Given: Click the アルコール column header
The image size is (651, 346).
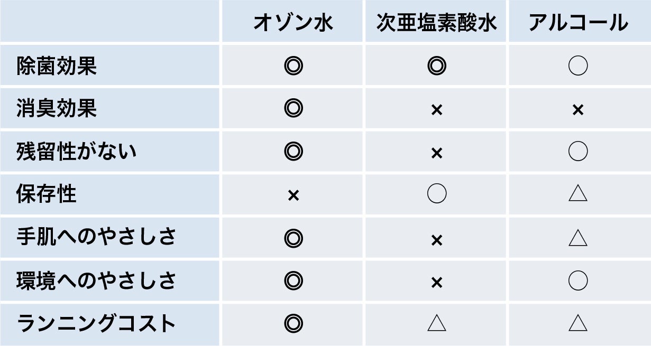Looking at the screenshot, I should tap(578, 23).
